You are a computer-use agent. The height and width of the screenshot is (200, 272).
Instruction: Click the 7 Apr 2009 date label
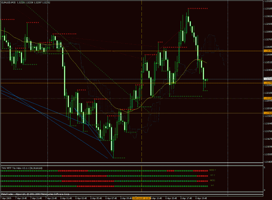click(x=6, y=198)
